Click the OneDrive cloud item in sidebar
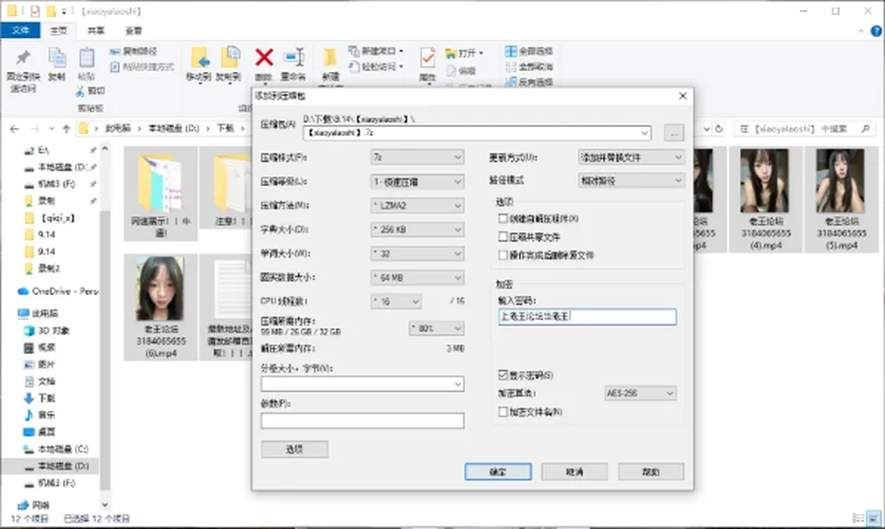Screen dimensions: 885x529 (x=57, y=291)
